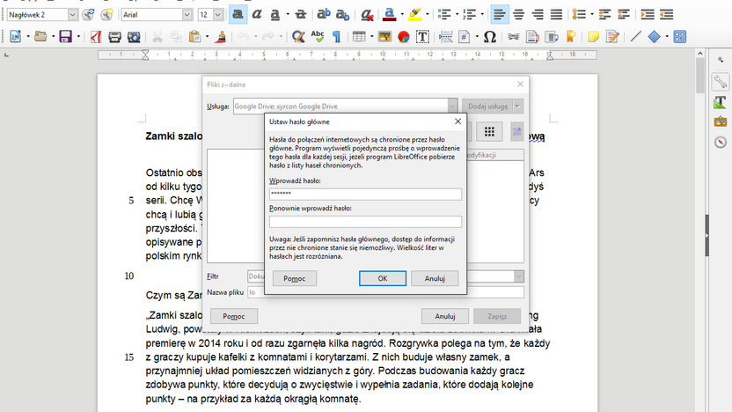Apply subscript formatting
Screen dimensions: 732x412
point(342,15)
